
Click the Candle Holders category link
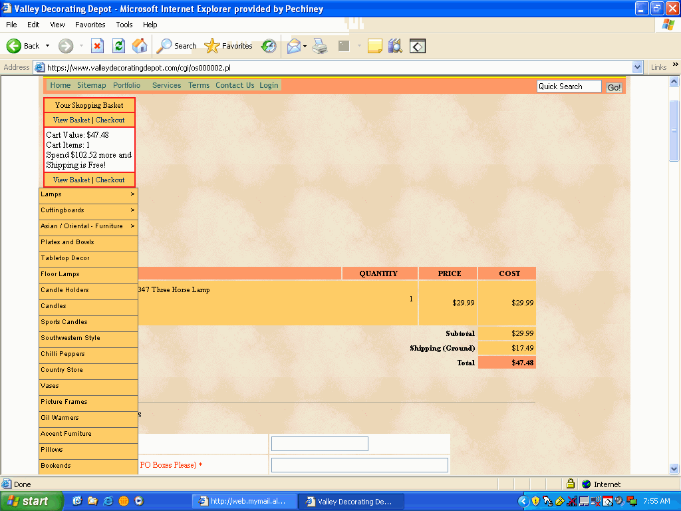tap(65, 290)
